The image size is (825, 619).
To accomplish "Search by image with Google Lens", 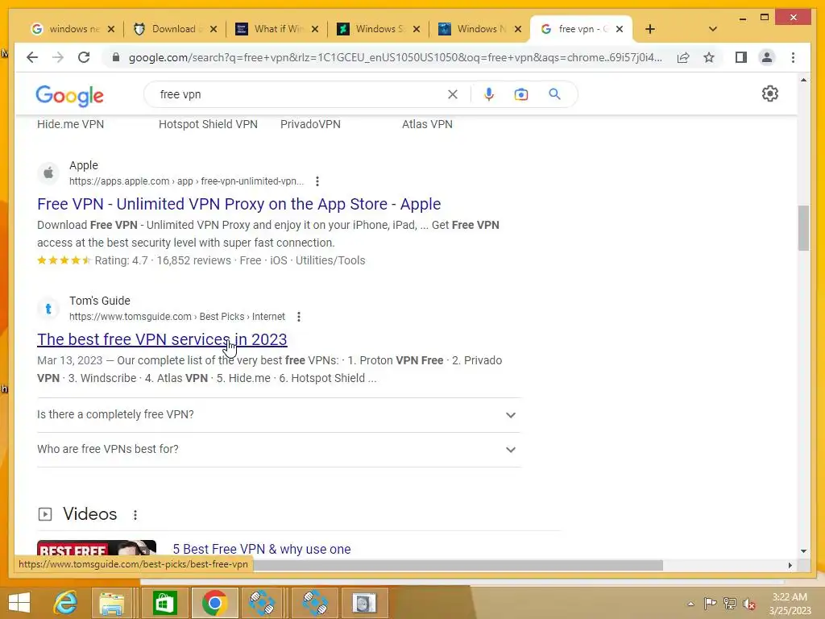I will (521, 94).
